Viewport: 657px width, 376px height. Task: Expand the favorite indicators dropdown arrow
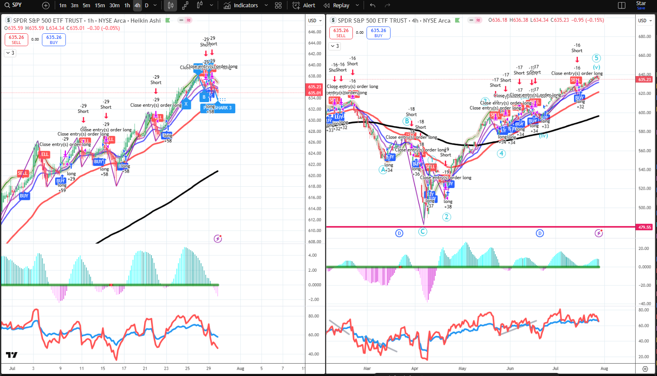[266, 6]
